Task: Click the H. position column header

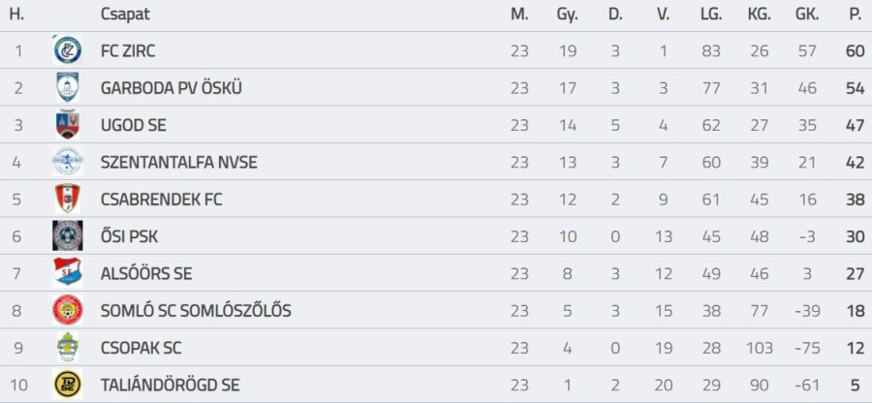Action: pyautogui.click(x=16, y=15)
